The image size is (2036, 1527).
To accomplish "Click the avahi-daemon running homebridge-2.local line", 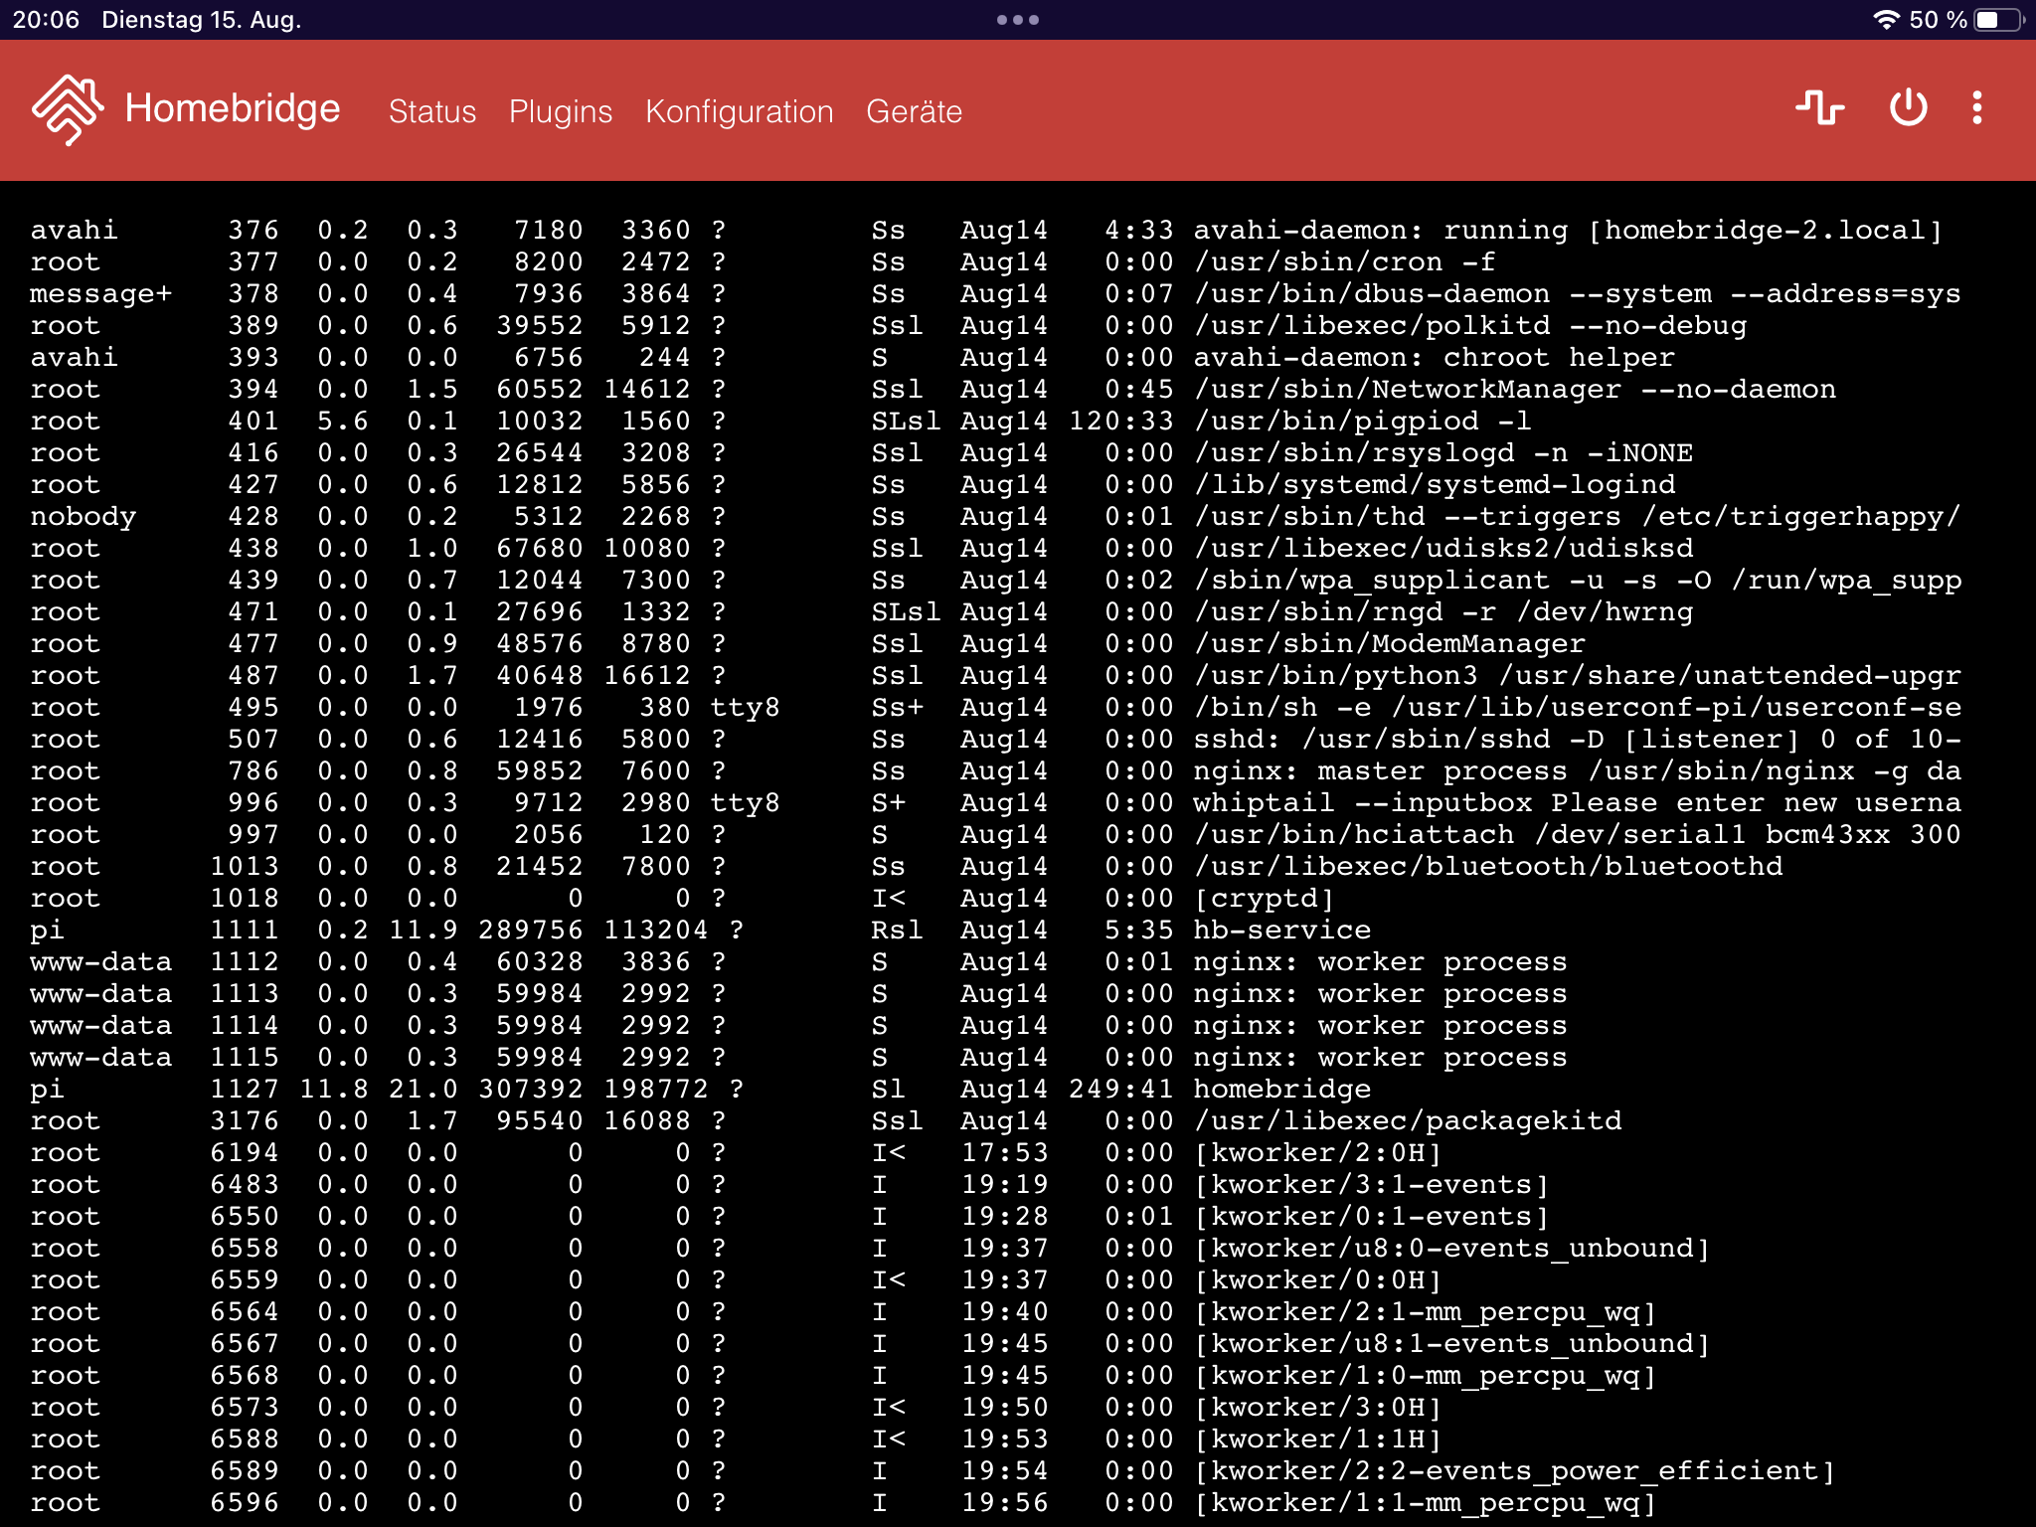I will click(1567, 230).
